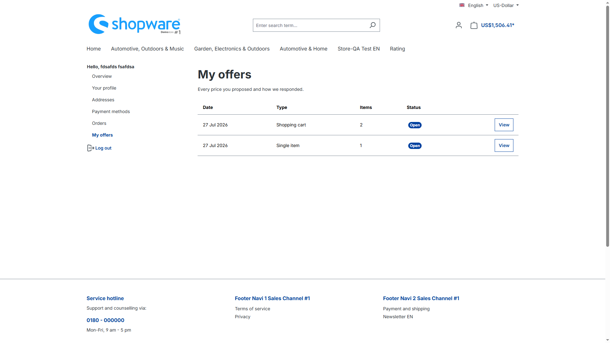Open the English language dropdown
This screenshot has height=343, width=610.
474,5
